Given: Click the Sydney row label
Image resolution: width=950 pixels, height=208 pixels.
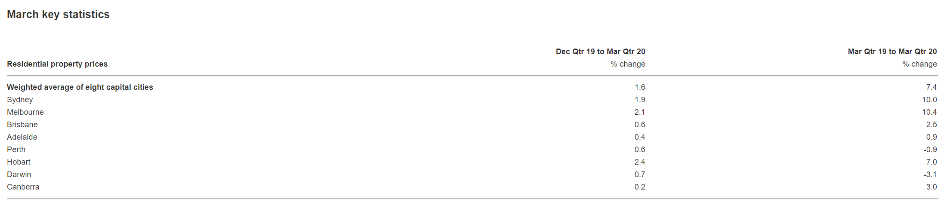Looking at the screenshot, I should (20, 100).
